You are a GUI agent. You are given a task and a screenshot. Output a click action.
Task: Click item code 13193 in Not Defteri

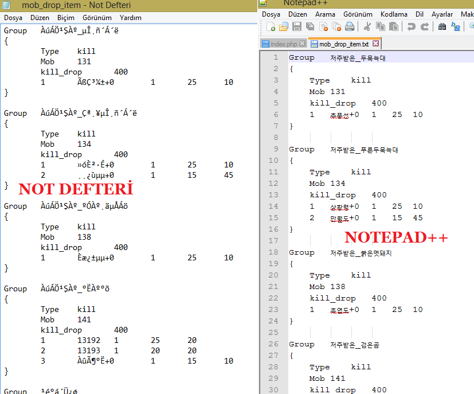pos(89,350)
